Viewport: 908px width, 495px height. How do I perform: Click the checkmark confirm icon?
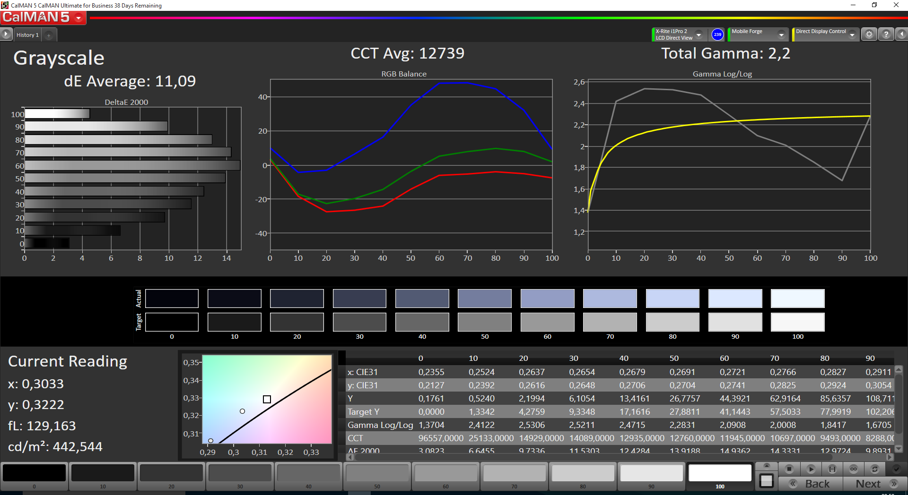(896, 469)
